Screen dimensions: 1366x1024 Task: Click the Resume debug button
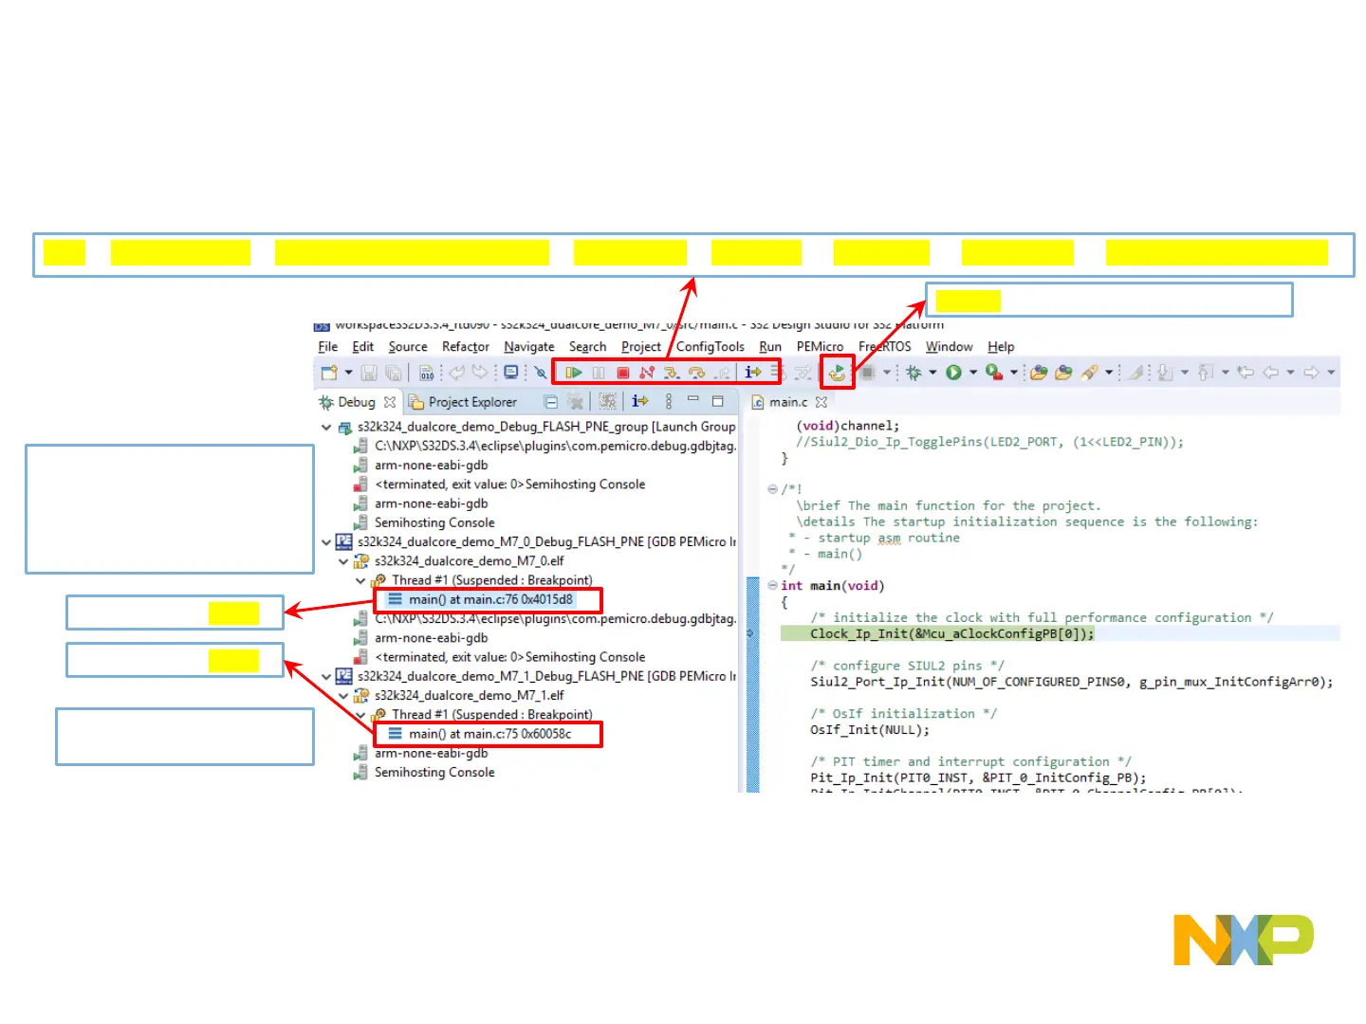click(x=573, y=373)
